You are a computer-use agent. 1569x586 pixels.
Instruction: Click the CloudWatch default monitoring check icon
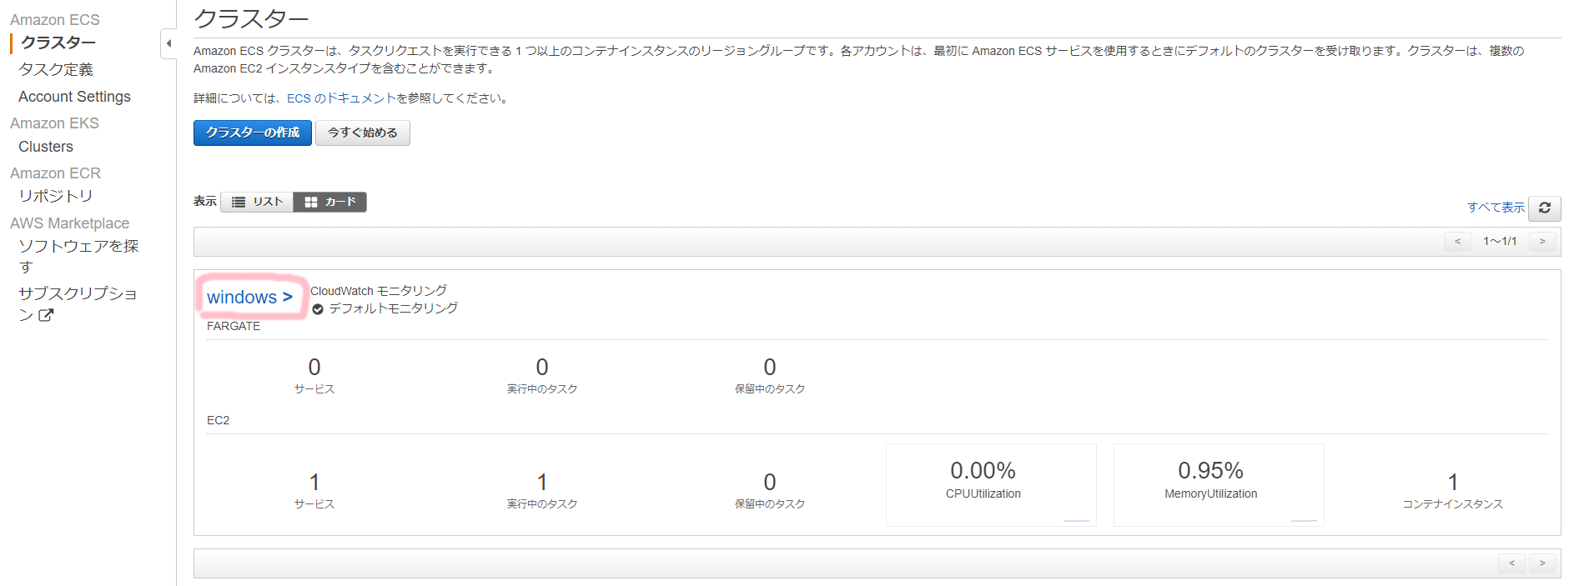318,309
